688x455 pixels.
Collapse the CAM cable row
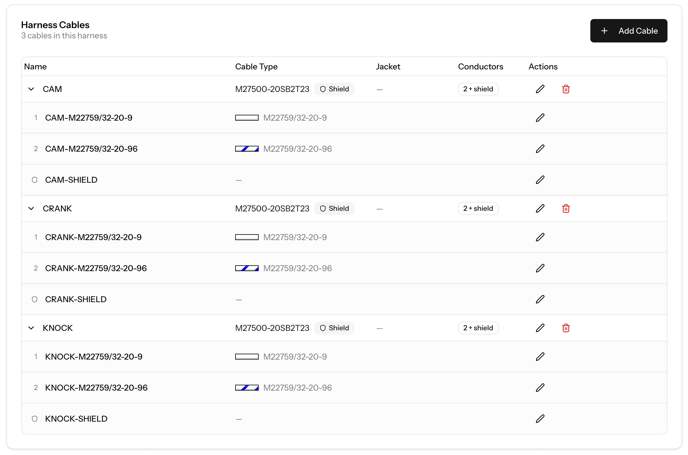31,89
